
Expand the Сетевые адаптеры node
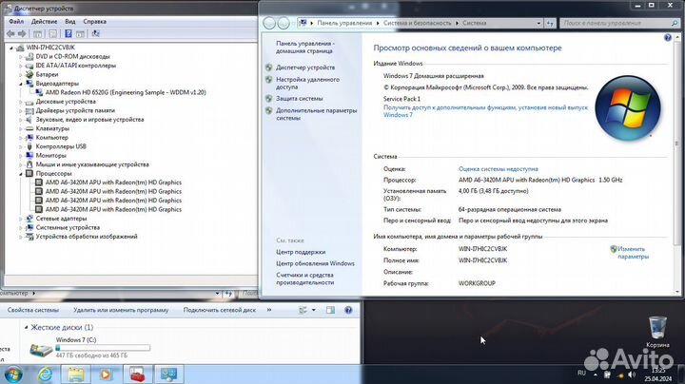[x=20, y=219]
